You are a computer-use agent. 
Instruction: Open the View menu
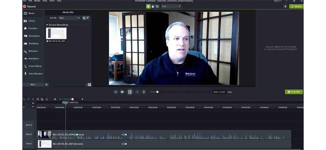45,1
